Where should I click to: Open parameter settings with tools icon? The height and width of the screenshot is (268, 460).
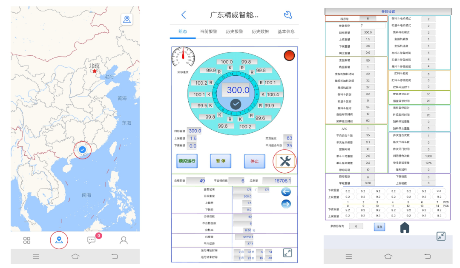coord(285,161)
